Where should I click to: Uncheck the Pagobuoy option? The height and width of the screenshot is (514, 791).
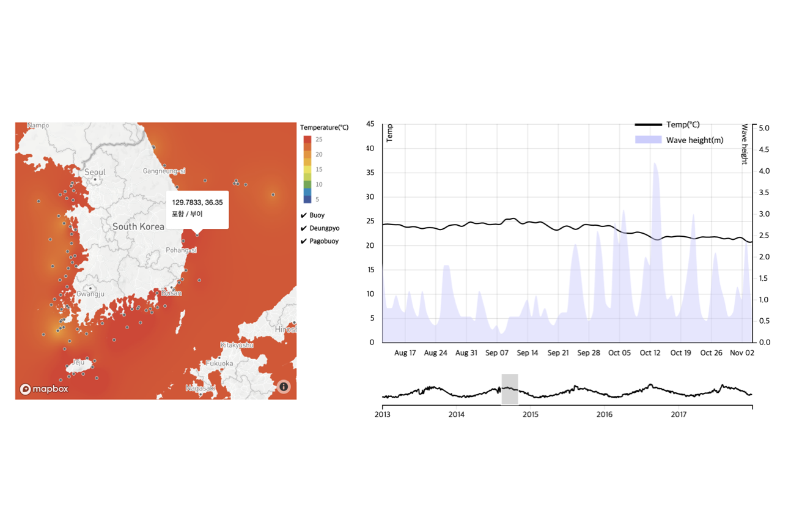[x=304, y=241]
